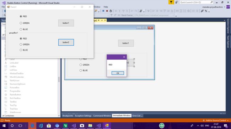Click the MP user account avatar
The width and height of the screenshot is (231, 129).
pyautogui.click(x=228, y=7)
